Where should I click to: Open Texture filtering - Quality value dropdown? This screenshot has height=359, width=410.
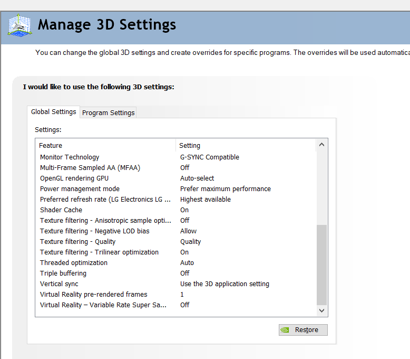(191, 242)
